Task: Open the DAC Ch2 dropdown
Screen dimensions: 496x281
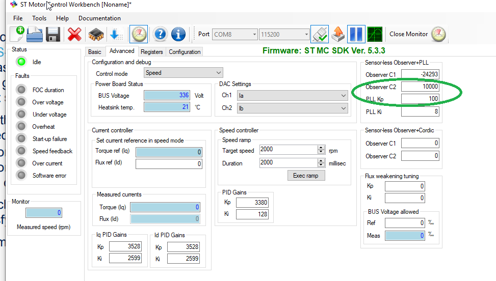Action: tap(292, 108)
